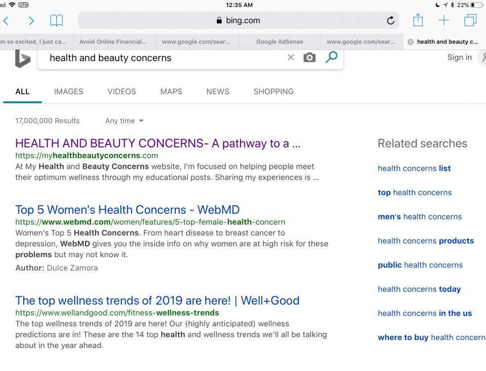Open related search top health concerns
Viewport: 486px width, 371px height.
pos(415,192)
